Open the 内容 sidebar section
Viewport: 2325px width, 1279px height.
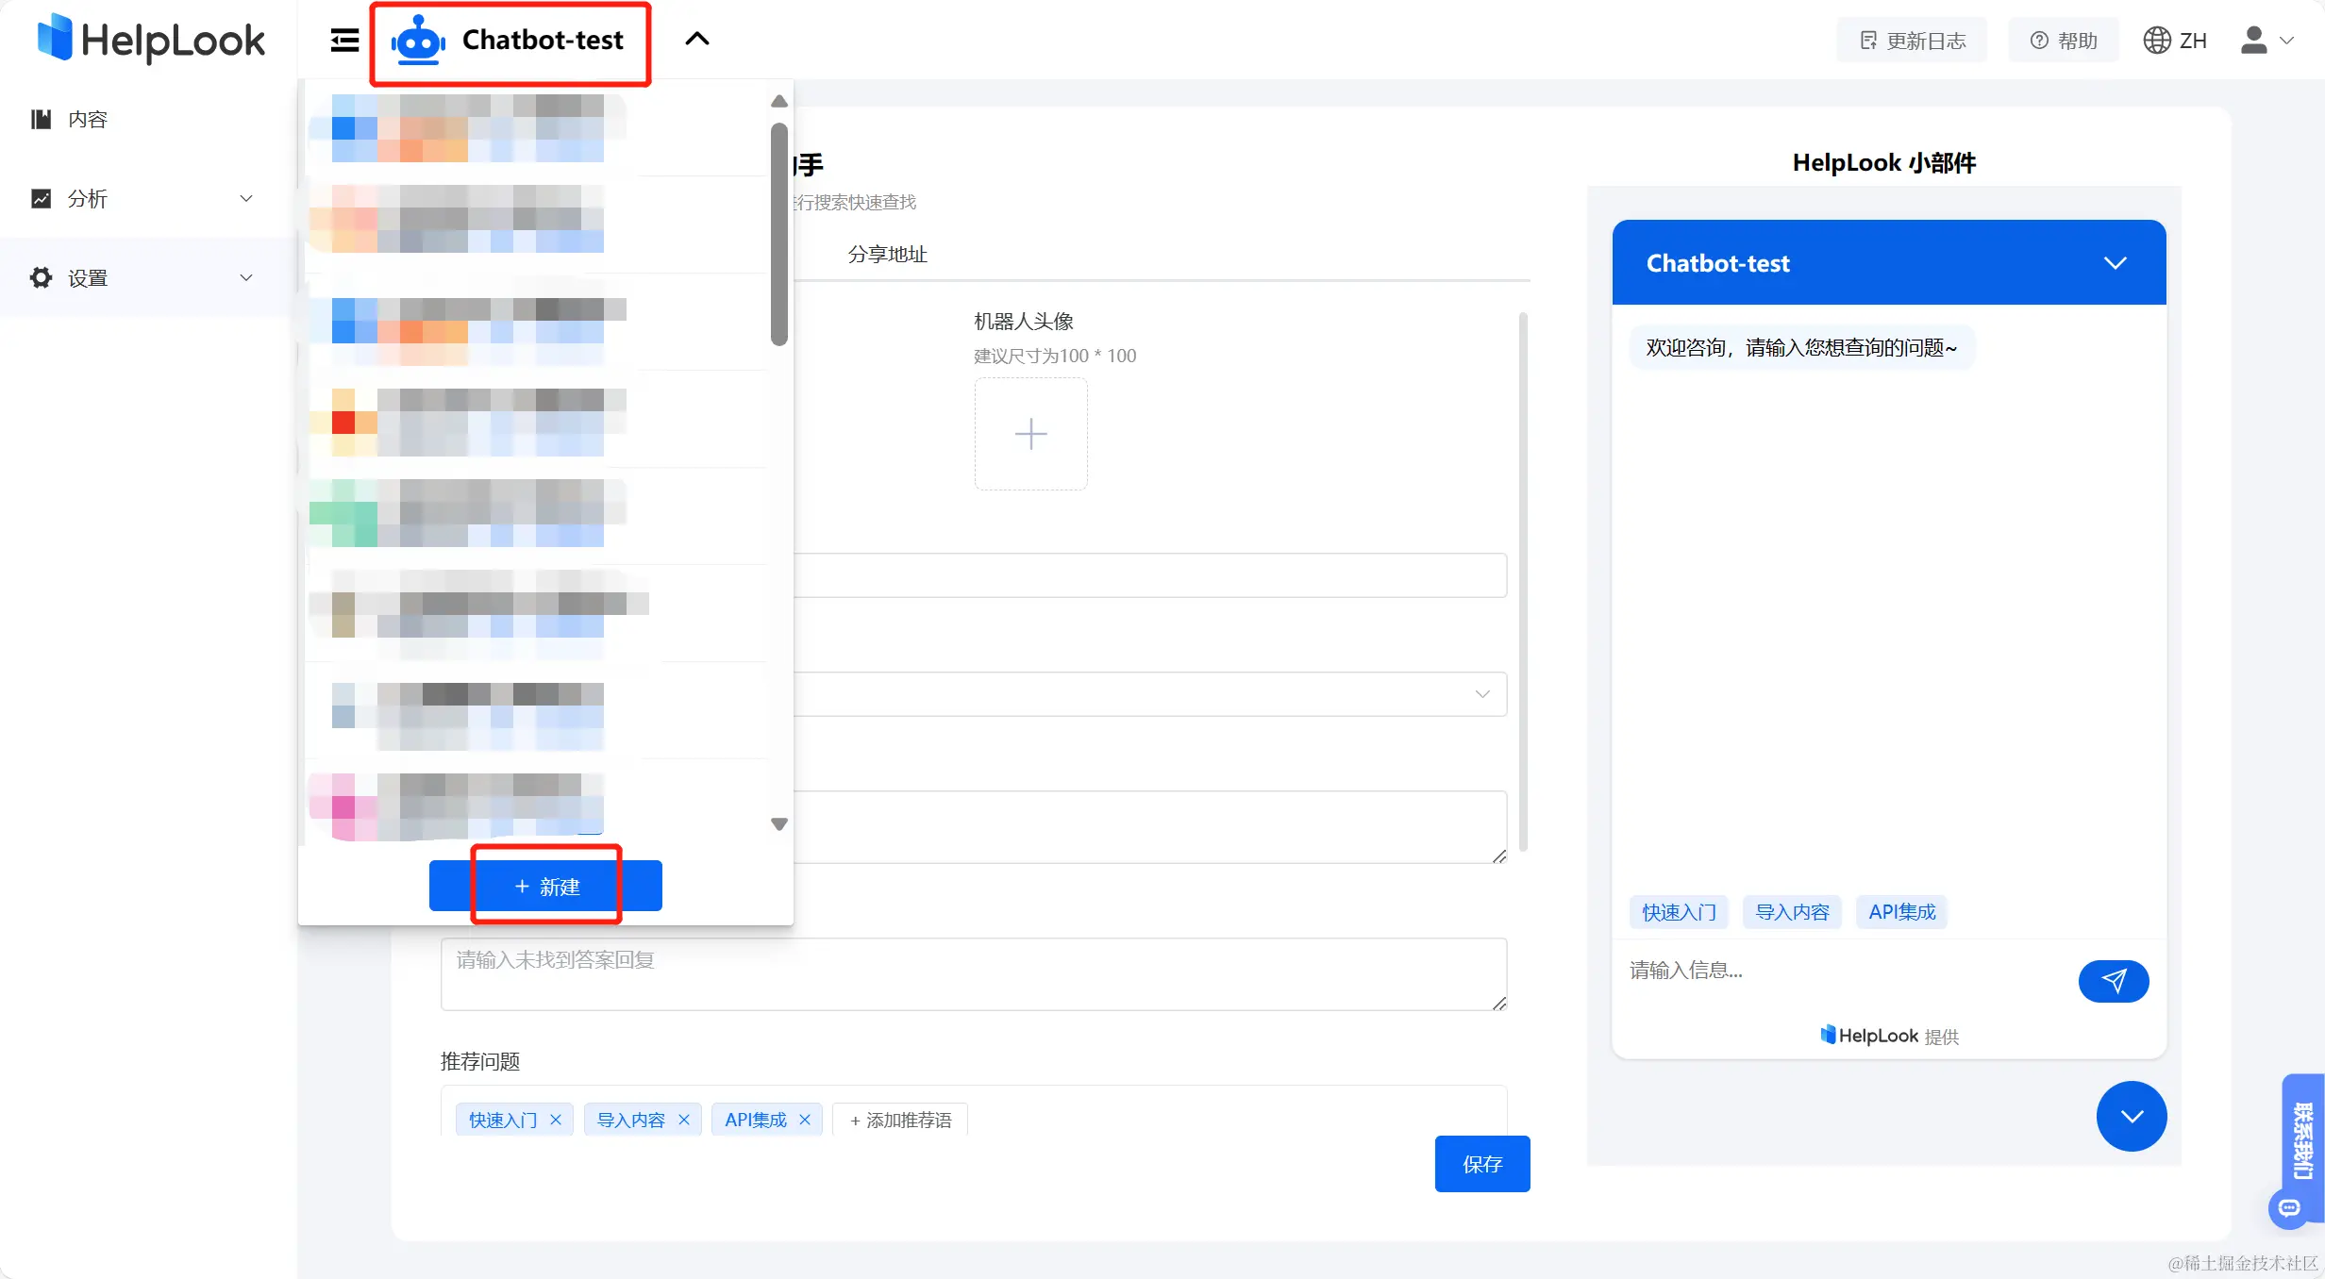[87, 119]
